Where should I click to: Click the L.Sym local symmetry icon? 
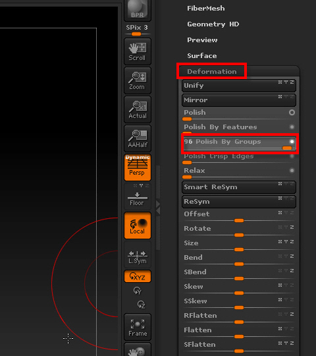click(x=138, y=255)
